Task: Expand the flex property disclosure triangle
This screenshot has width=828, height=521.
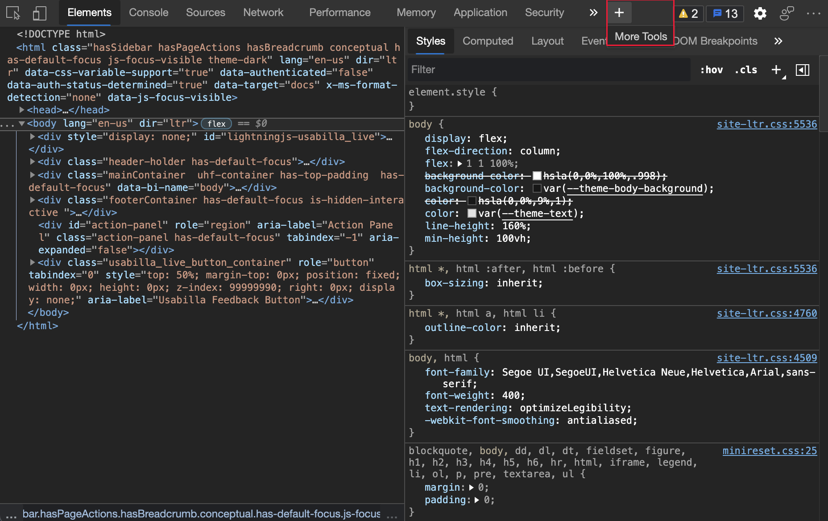Action: (460, 163)
